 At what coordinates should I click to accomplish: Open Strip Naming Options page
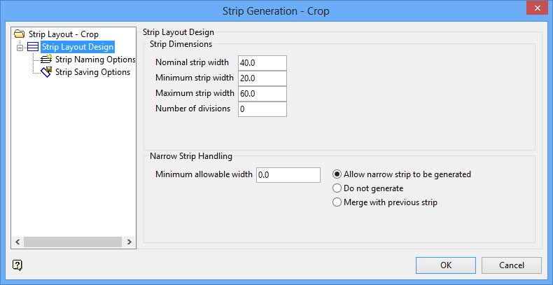click(94, 60)
